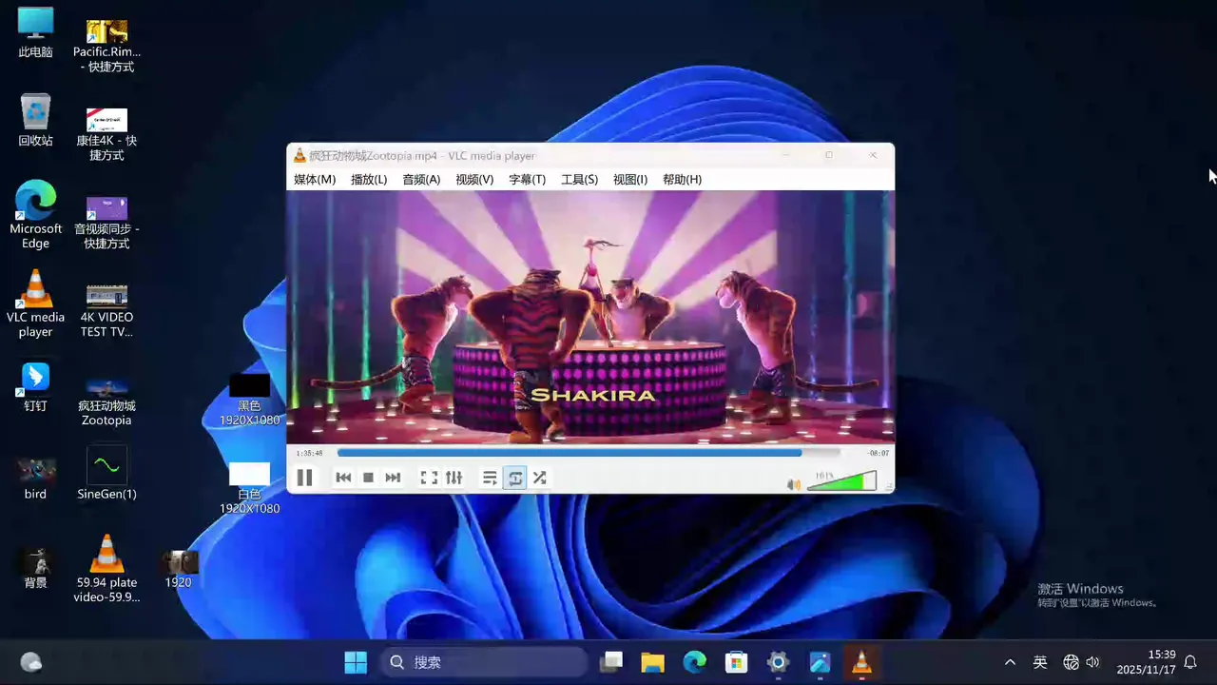Select the 背景 desktop file
Viewport: 1217px width, 685px height.
click(x=35, y=568)
